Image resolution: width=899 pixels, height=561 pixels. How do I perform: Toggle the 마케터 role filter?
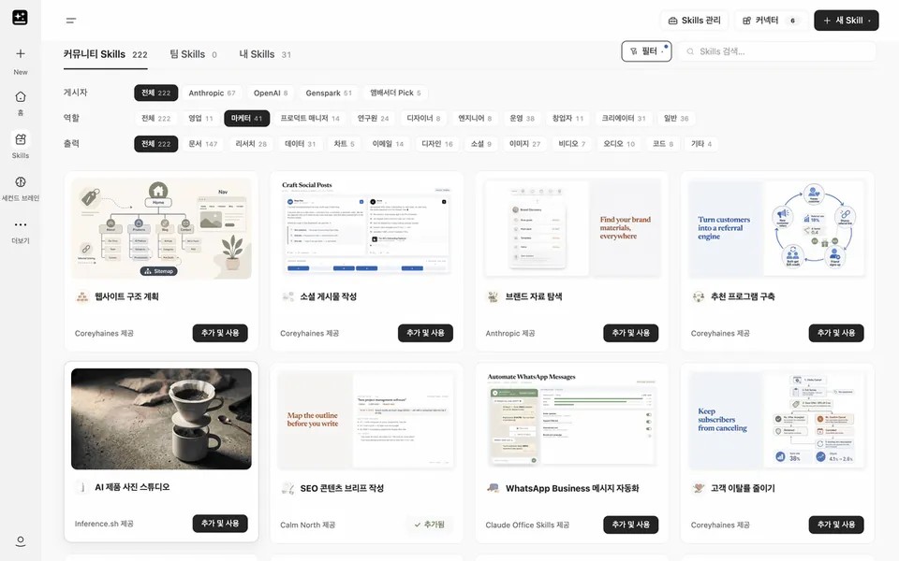[x=246, y=119]
